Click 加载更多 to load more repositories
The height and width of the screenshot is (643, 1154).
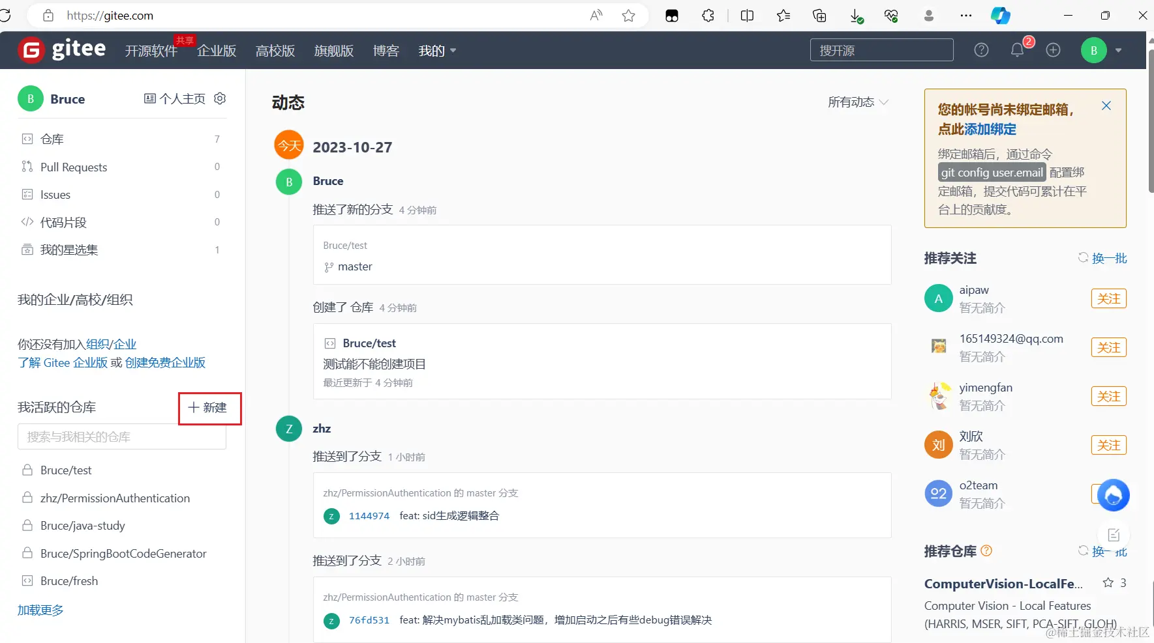[x=40, y=610]
